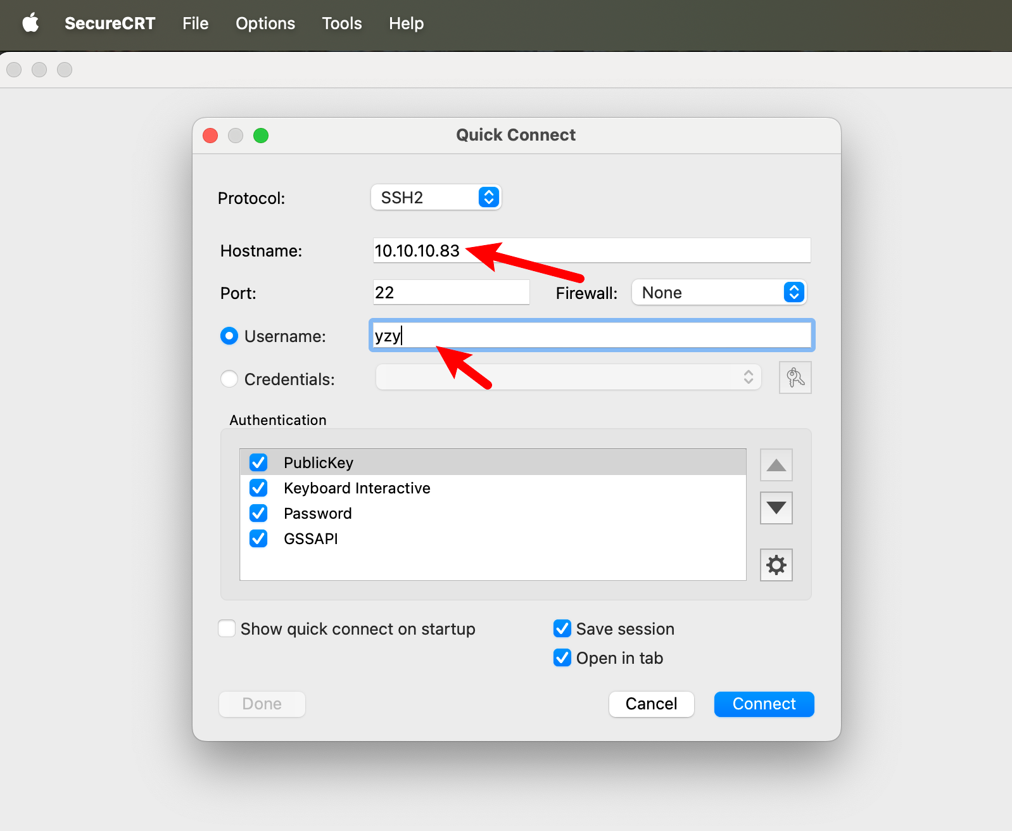Image resolution: width=1012 pixels, height=831 pixels.
Task: Click the Done button
Action: tap(262, 704)
